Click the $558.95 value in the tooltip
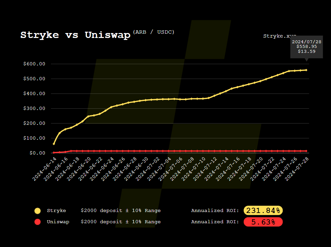The height and width of the screenshot is (247, 331). (x=307, y=47)
